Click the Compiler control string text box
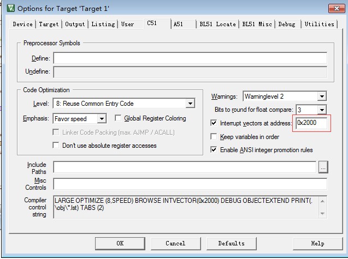The height and width of the screenshot is (259, 348). point(190,207)
